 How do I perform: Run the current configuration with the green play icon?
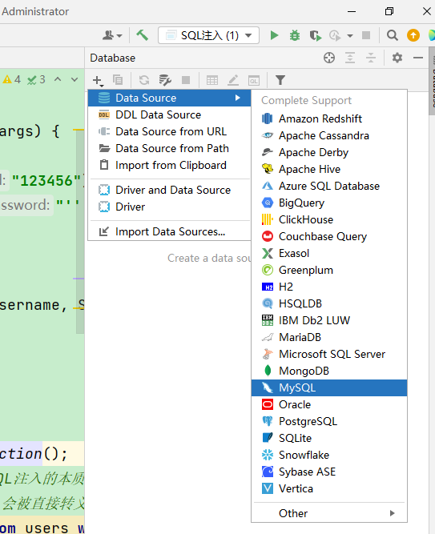click(274, 35)
